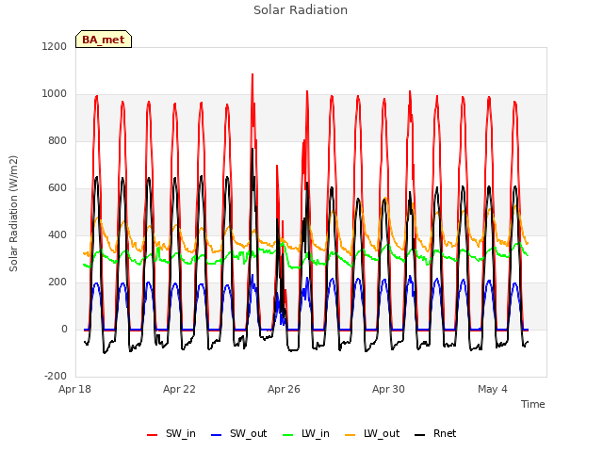This screenshot has height=452, width=603.
Task: Click the black Rnet legend color marker
Action: tap(420, 435)
